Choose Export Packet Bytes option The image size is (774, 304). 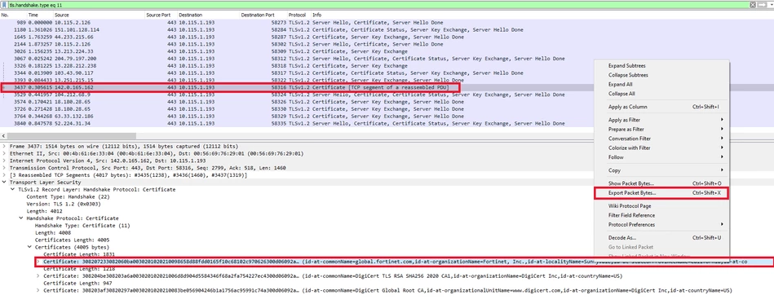[x=662, y=193]
